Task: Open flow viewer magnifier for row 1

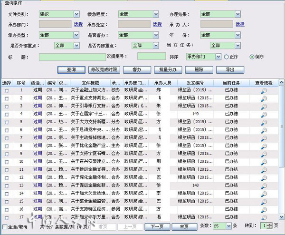Action: [264, 91]
